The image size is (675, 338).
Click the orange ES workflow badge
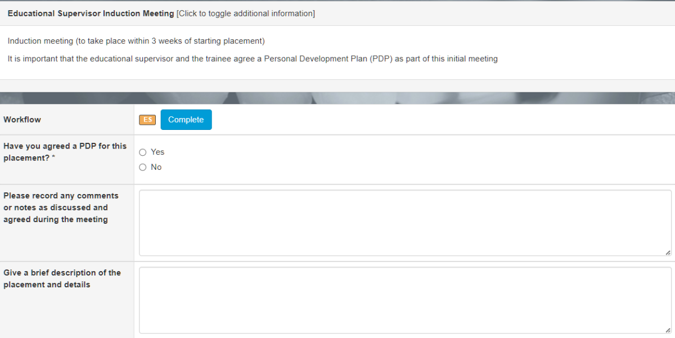[147, 120]
